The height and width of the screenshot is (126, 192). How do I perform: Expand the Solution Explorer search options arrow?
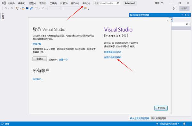click(x=189, y=24)
